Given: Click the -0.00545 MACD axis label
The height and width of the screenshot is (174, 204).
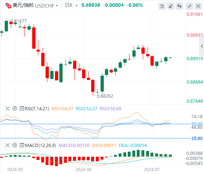Looking at the screenshot, I should tap(194, 164).
